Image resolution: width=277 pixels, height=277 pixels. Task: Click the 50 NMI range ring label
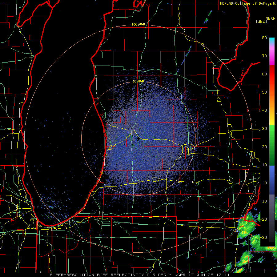(138, 82)
